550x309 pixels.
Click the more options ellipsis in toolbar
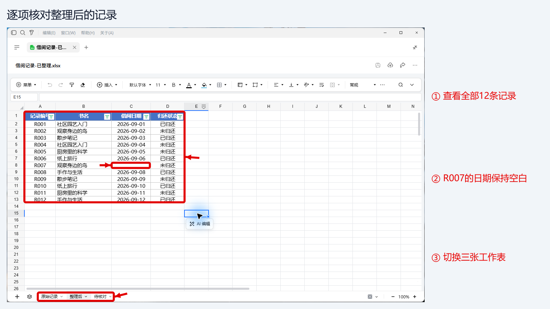coord(382,85)
